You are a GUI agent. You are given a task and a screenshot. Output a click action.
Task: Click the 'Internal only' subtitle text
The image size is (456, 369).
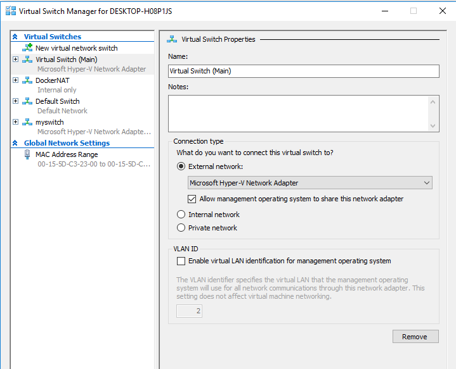(x=56, y=90)
